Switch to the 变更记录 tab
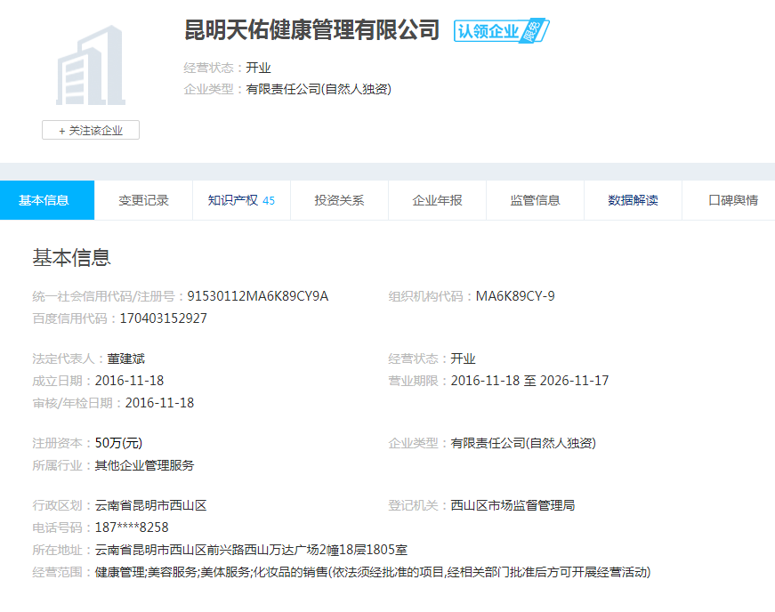 [143, 200]
